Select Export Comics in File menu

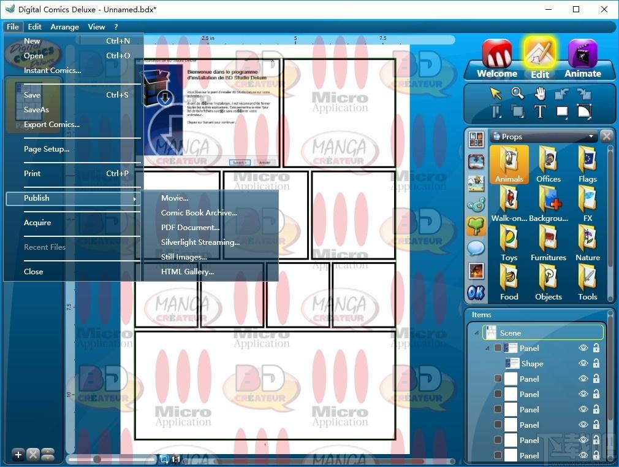coord(51,124)
